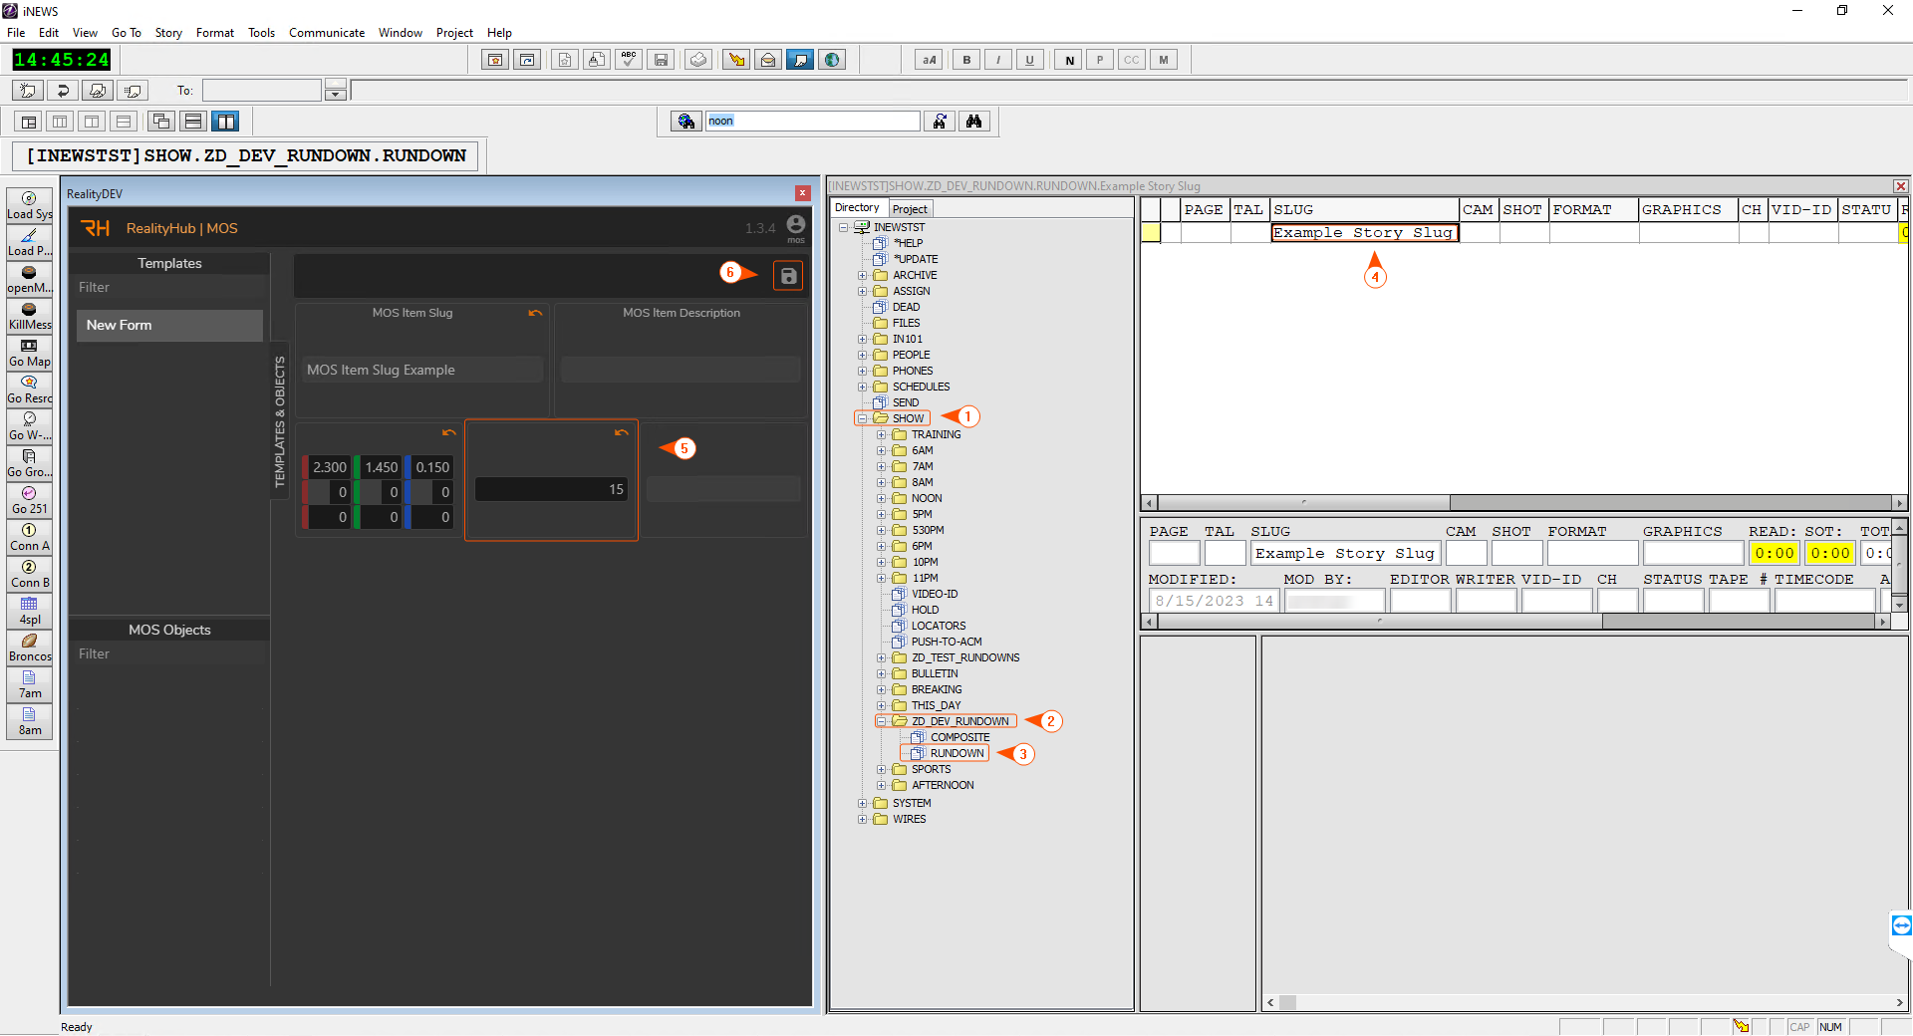Switch to the Project tab
Viewport: 1913px width, 1036px height.
click(909, 208)
